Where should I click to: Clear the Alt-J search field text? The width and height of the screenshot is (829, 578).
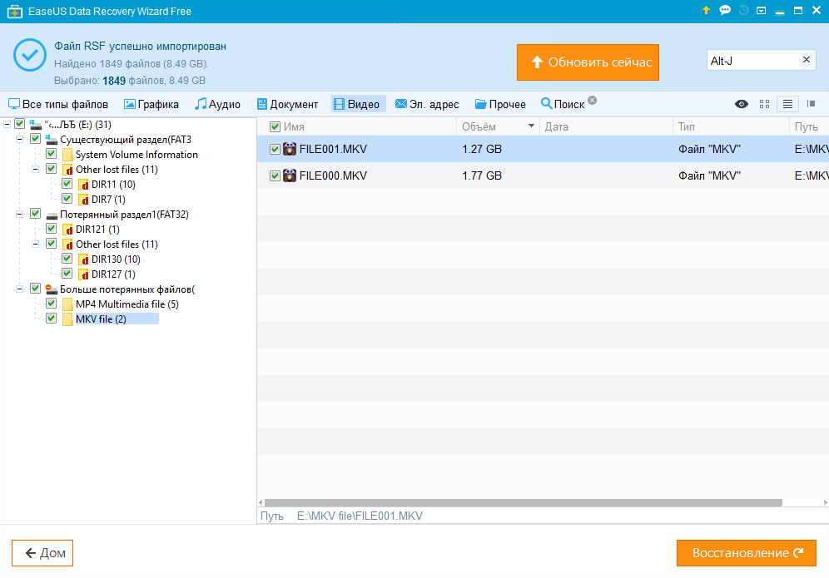807,60
